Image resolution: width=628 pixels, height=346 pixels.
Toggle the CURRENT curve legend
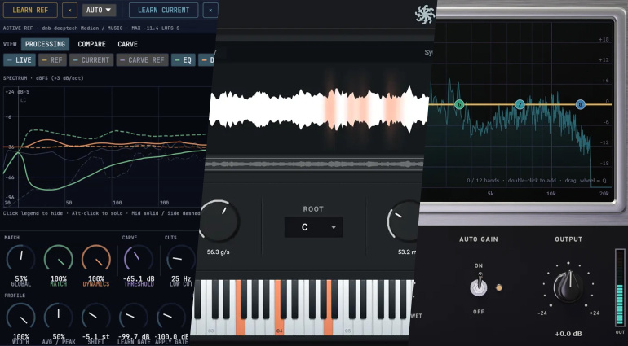91,60
